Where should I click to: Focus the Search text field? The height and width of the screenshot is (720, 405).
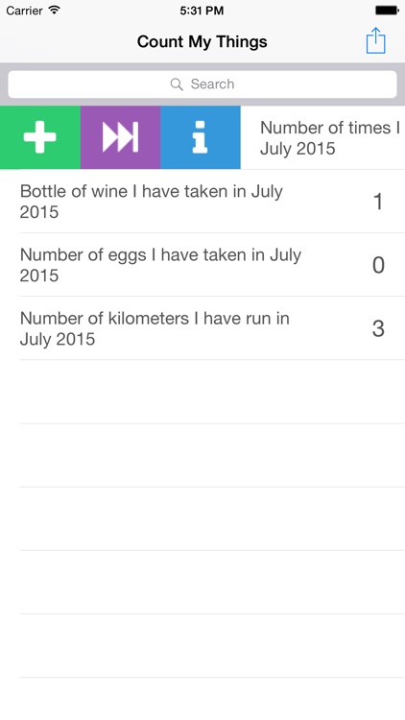(x=202, y=84)
